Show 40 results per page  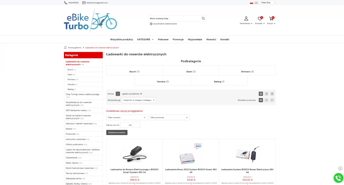point(266,100)
